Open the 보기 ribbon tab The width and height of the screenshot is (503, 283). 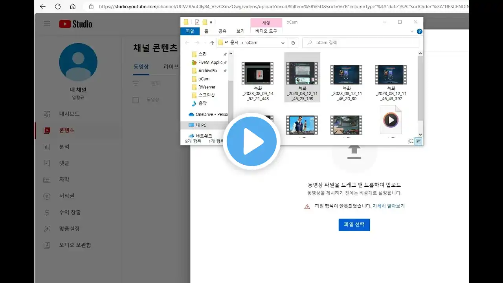[x=240, y=31]
